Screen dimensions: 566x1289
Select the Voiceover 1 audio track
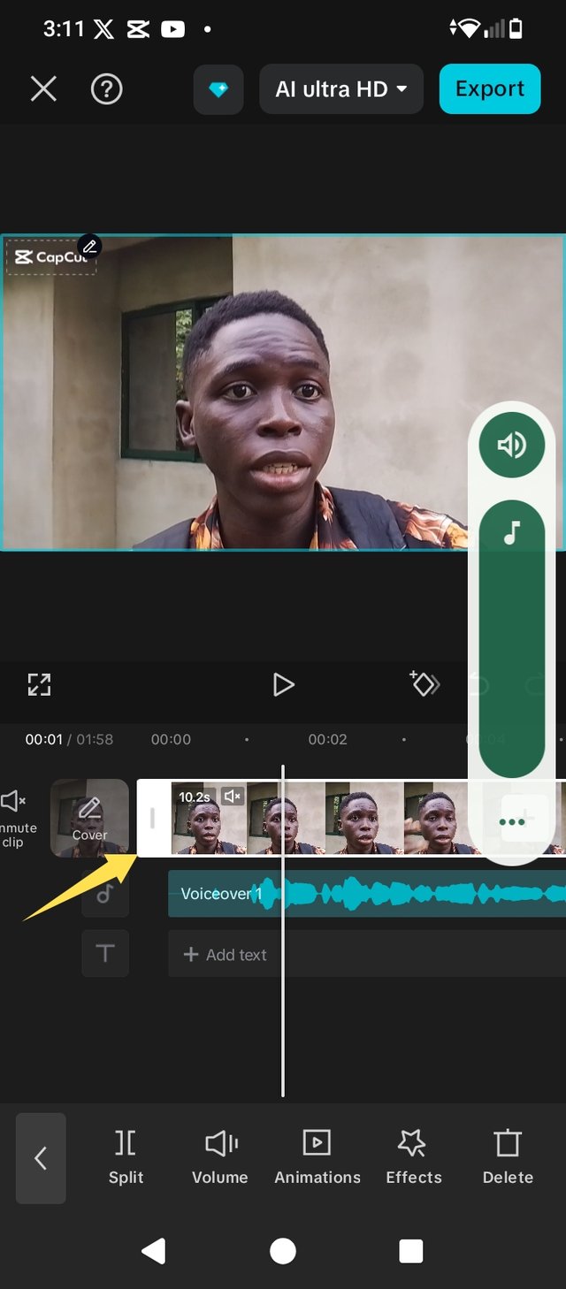[x=367, y=894]
